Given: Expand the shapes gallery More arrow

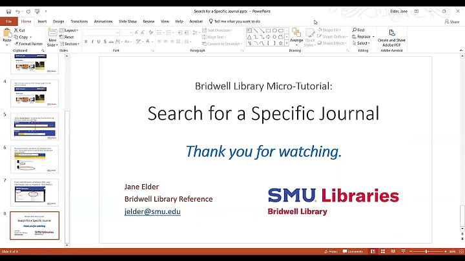Looking at the screenshot, I should coord(287,43).
